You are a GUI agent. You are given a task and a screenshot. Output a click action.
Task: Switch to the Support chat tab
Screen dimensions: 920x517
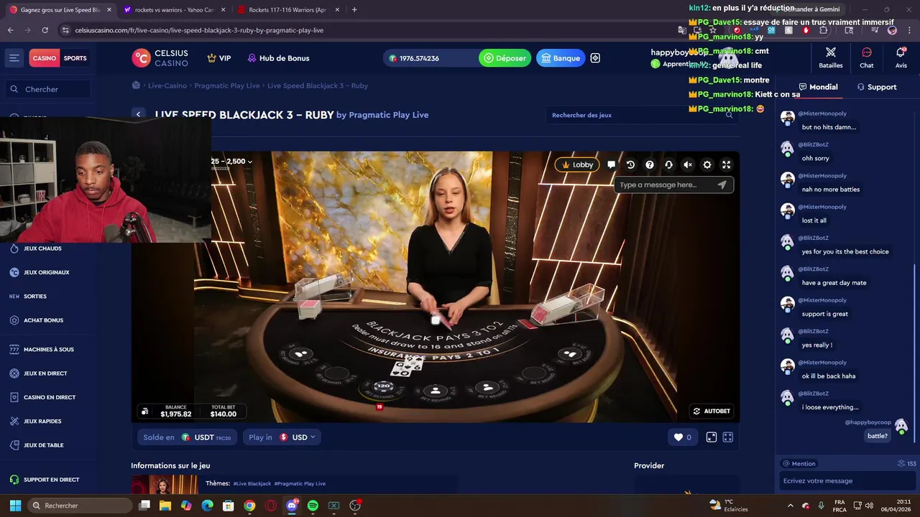click(x=876, y=87)
